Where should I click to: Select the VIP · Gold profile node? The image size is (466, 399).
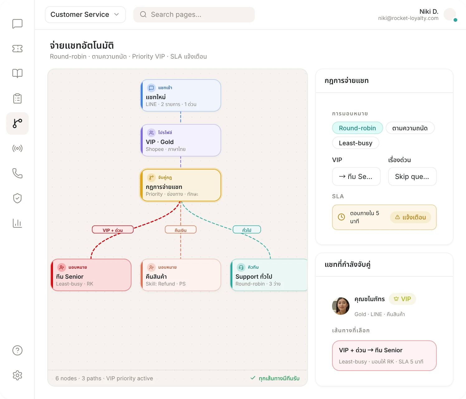[x=181, y=140]
